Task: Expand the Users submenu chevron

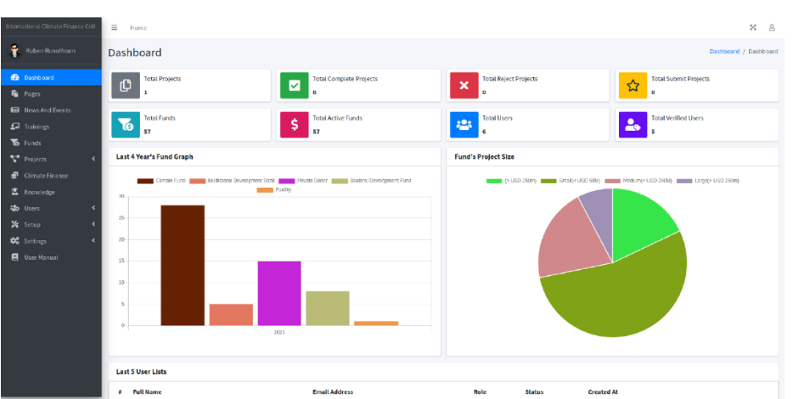Action: point(93,208)
